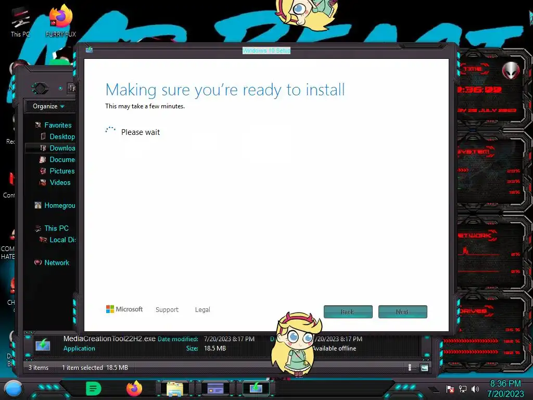The width and height of the screenshot is (533, 400).
Task: Select Homegroup in Explorer navigation pane
Action: (x=60, y=205)
